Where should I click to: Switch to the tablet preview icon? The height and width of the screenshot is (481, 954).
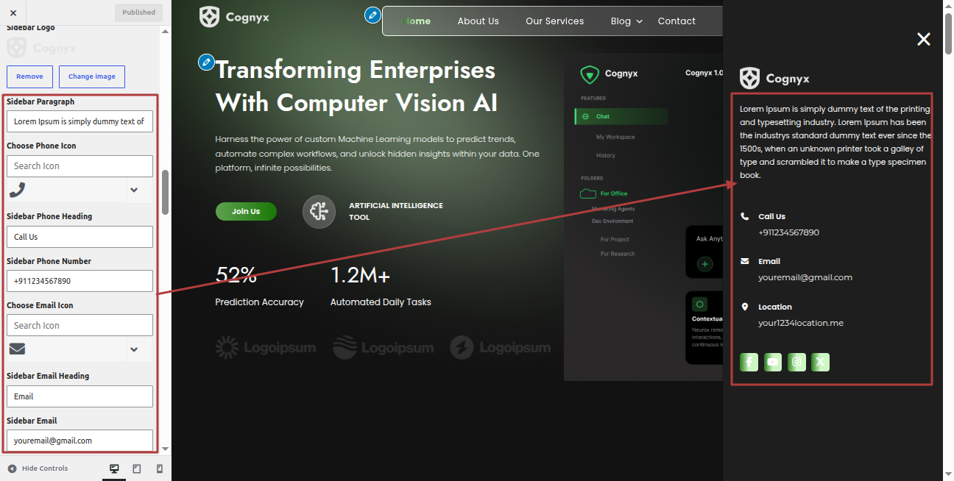[x=137, y=468]
